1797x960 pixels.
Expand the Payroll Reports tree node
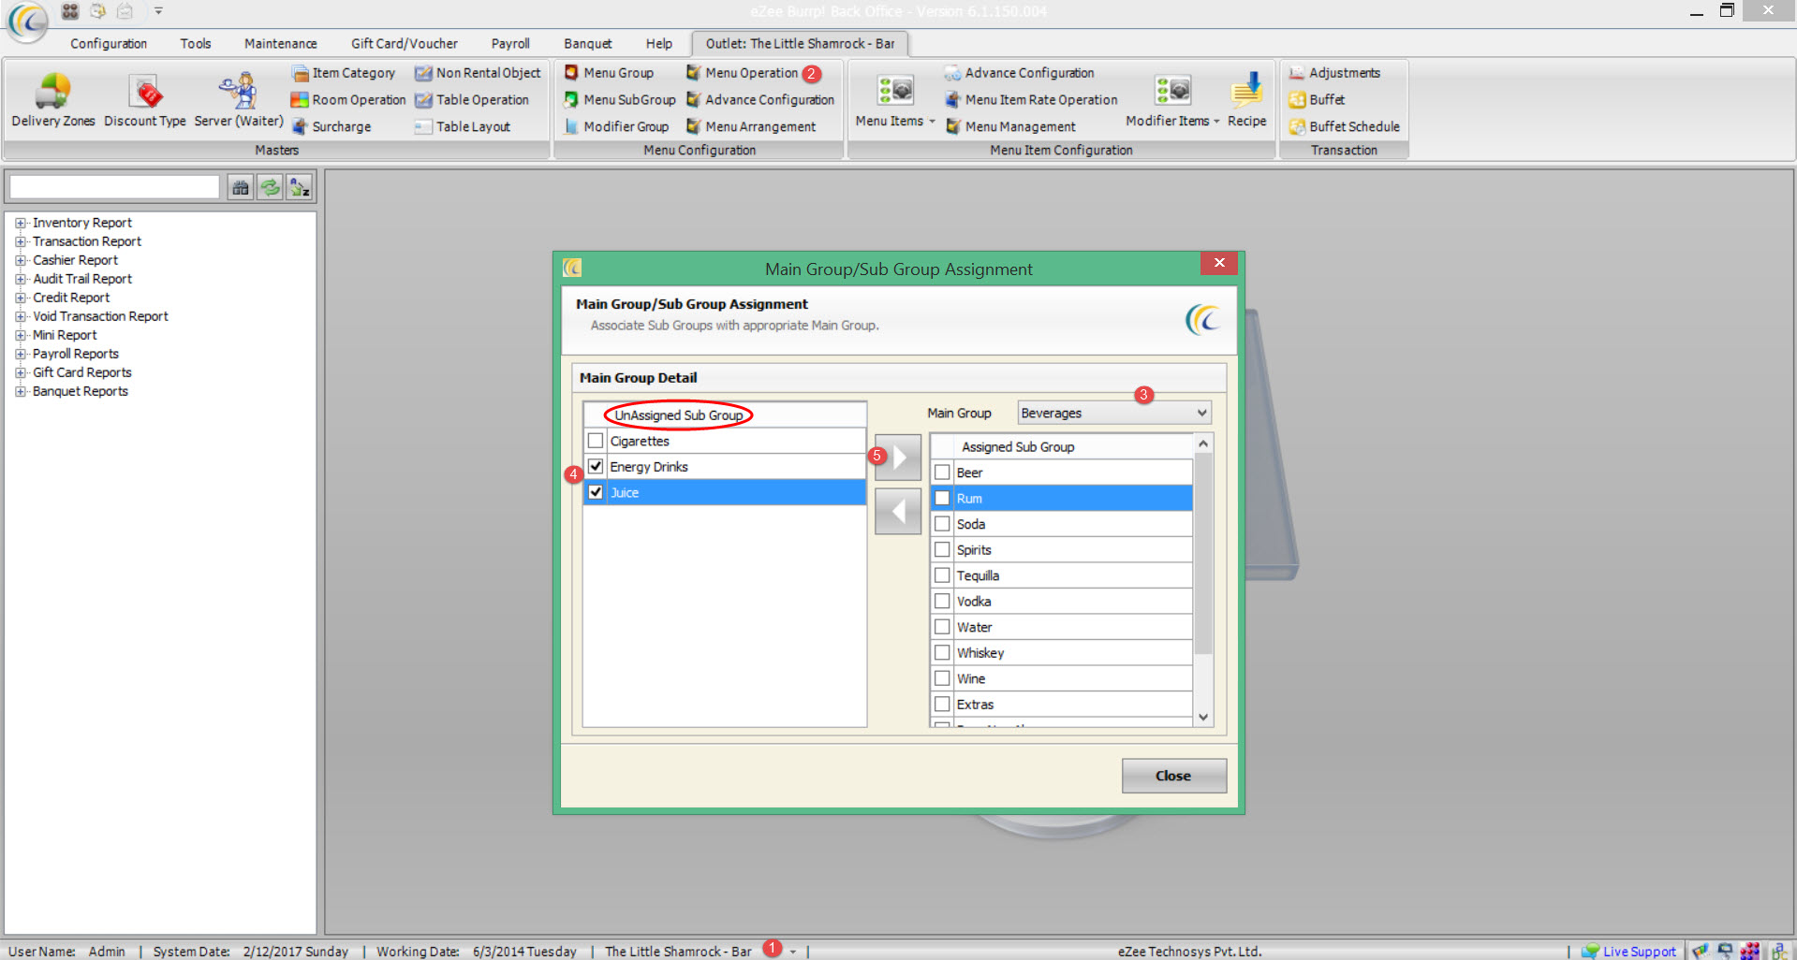20,354
